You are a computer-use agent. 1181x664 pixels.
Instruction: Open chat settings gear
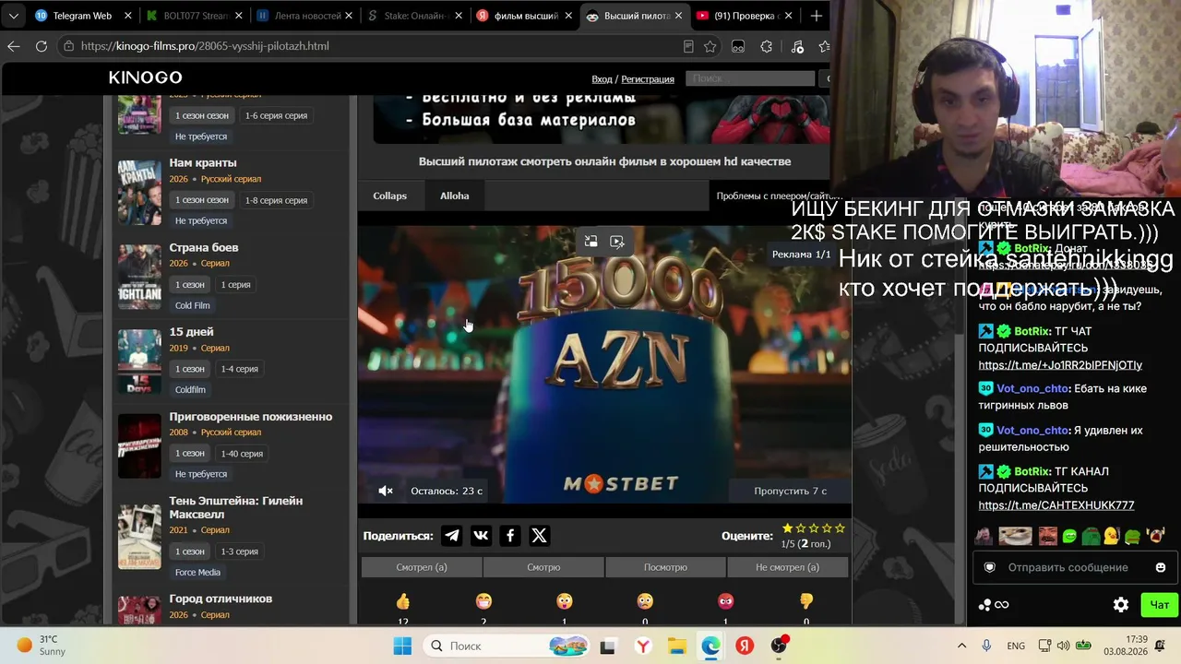click(x=1121, y=605)
